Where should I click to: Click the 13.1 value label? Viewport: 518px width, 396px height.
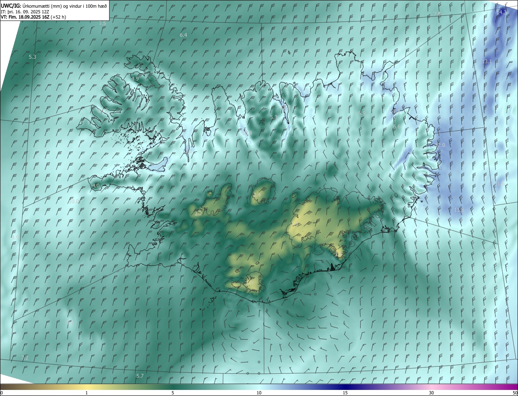[487, 62]
